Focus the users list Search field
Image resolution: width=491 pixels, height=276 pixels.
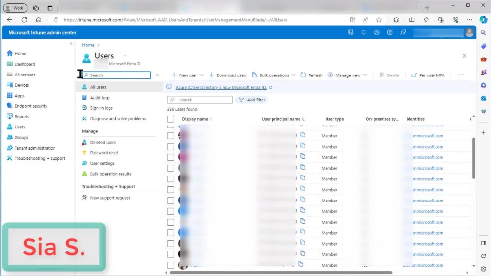200,100
